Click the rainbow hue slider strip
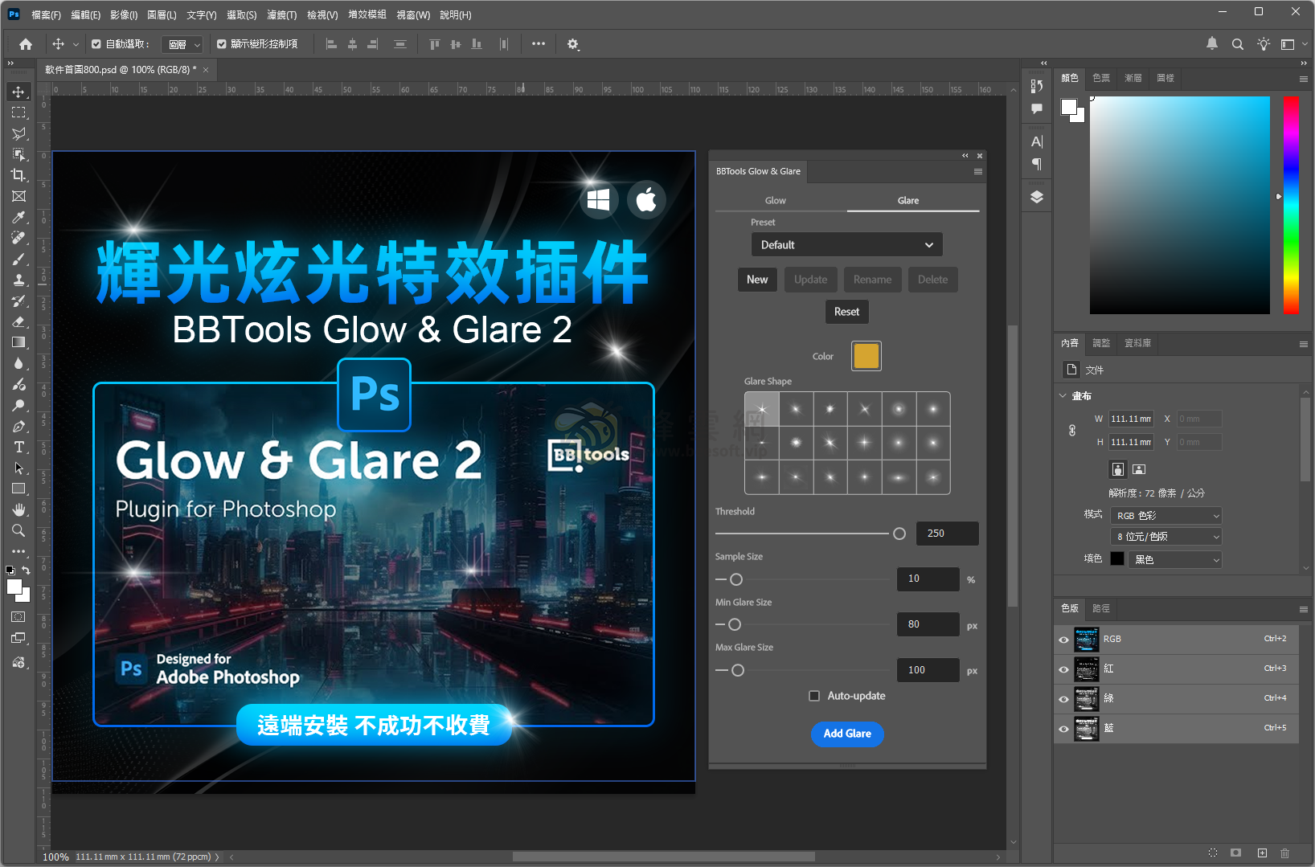The height and width of the screenshot is (867, 1315). tap(1291, 206)
